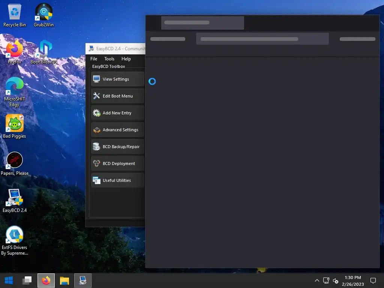This screenshot has width=384, height=288.
Task: Launch Boot Bliss-OS desktop shortcut
Action: click(x=43, y=52)
